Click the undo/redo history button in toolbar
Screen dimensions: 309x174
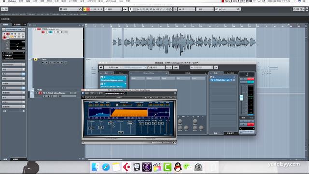pos(4,9)
